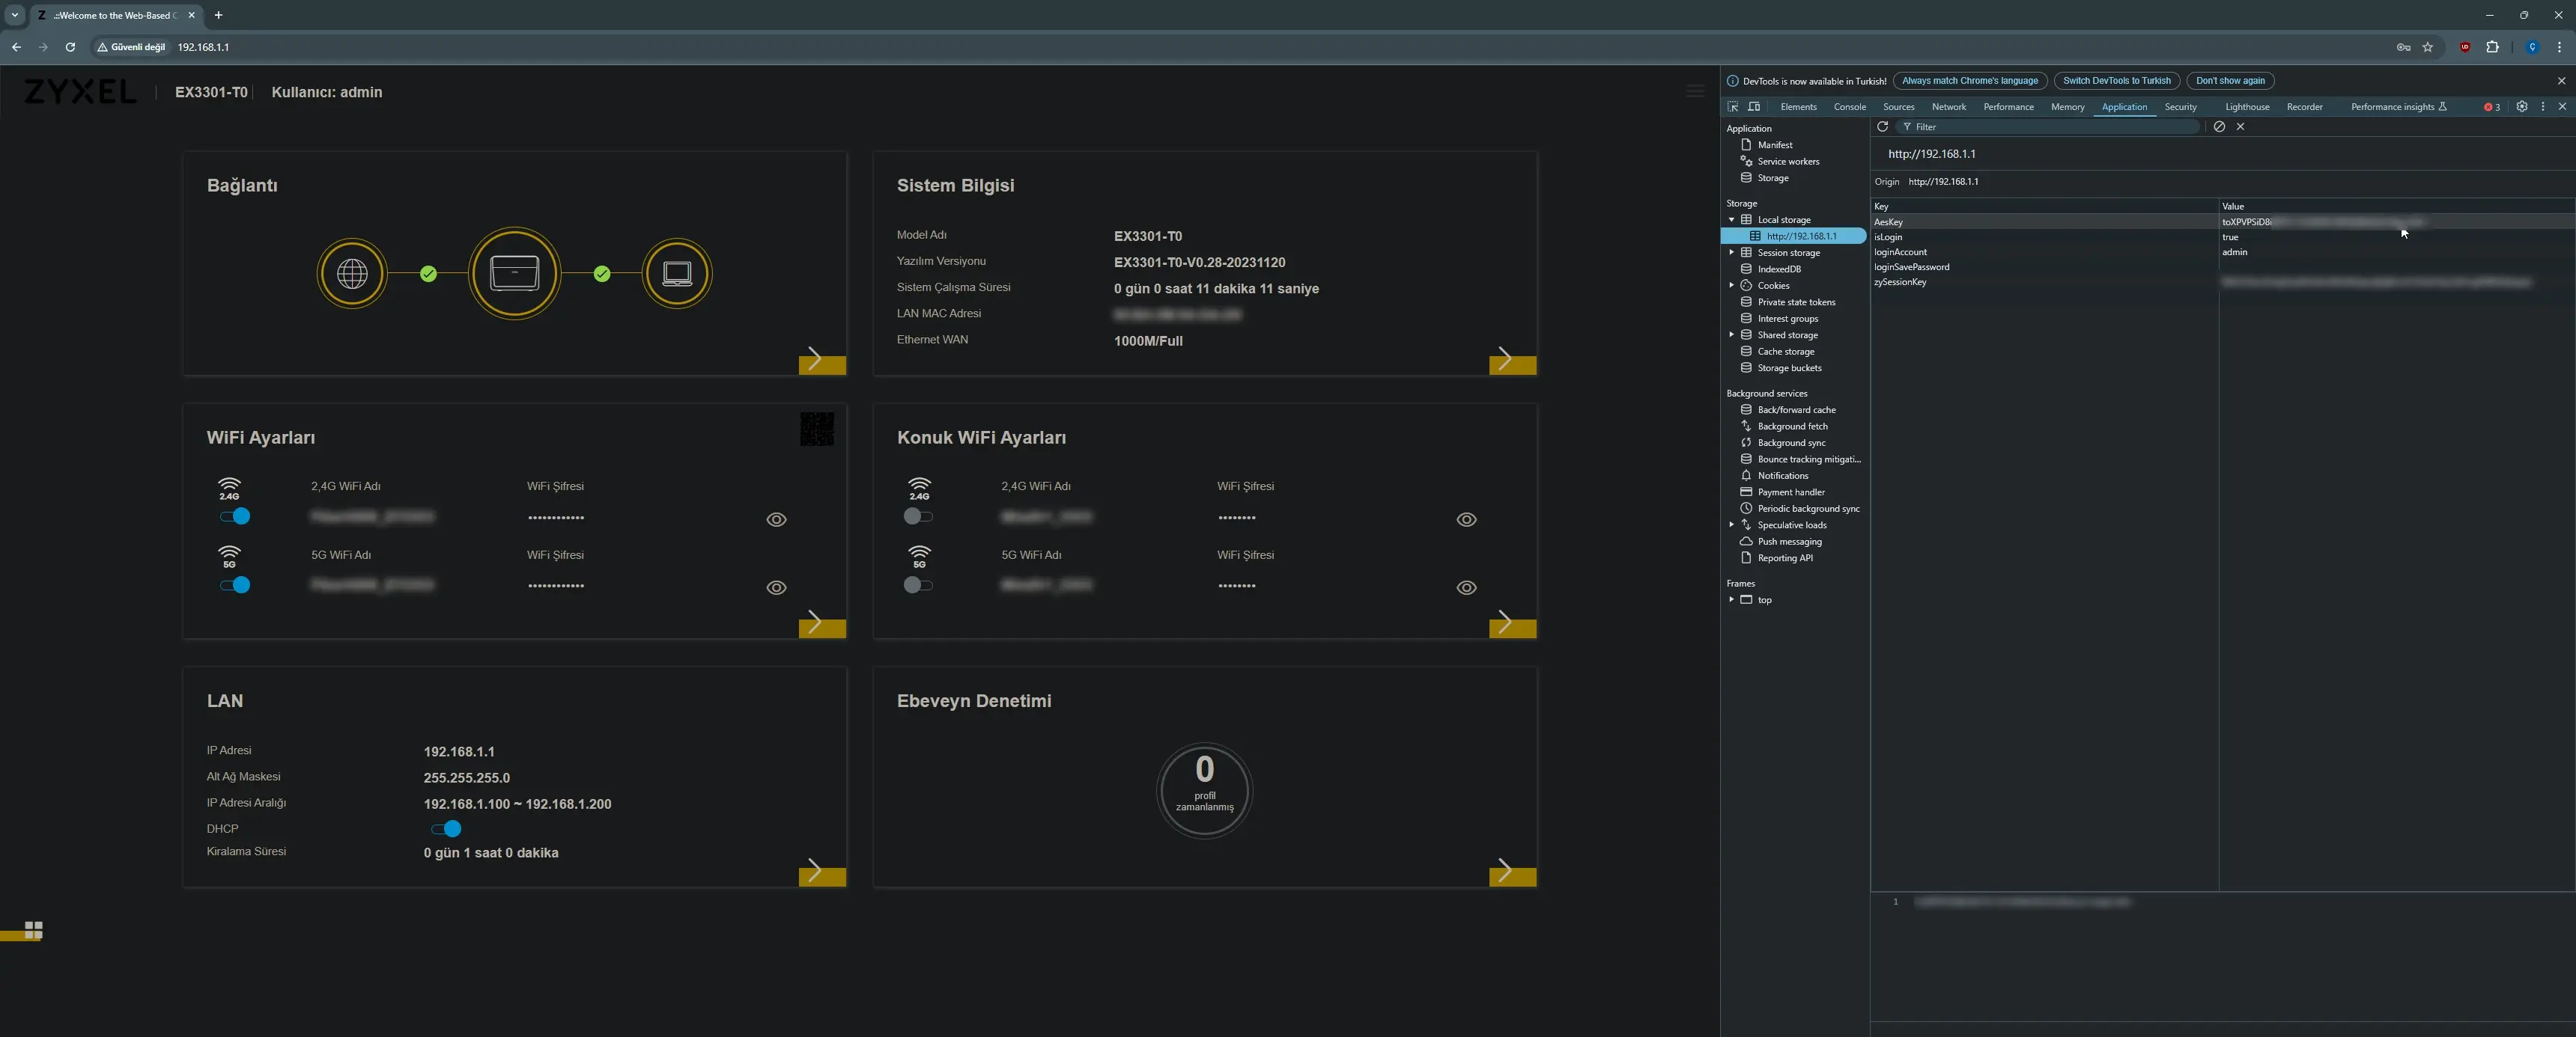Switch to the Network tab
This screenshot has width=2576, height=1037.
(1948, 107)
